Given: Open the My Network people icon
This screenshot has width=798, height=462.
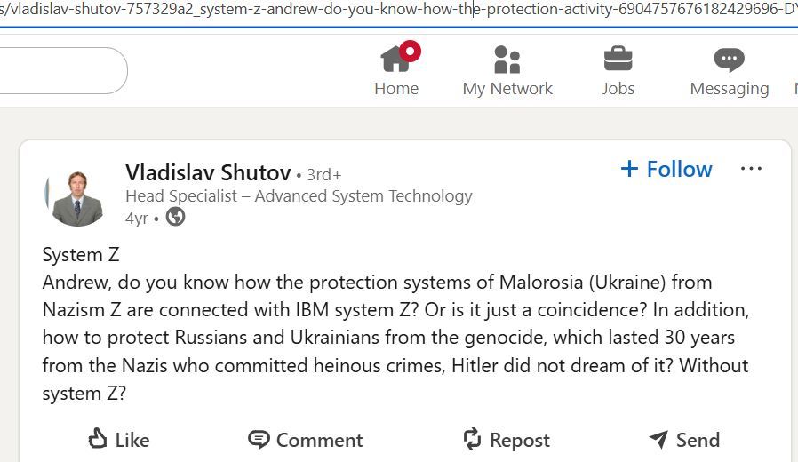Looking at the screenshot, I should (507, 60).
